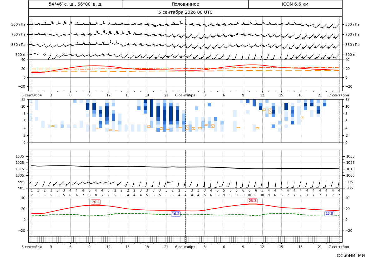Click the 850 гПа level label on right
Viewport: 365px width, 258px height.
click(x=352, y=45)
